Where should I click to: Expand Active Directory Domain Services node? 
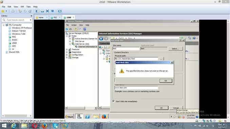click(x=70, y=39)
